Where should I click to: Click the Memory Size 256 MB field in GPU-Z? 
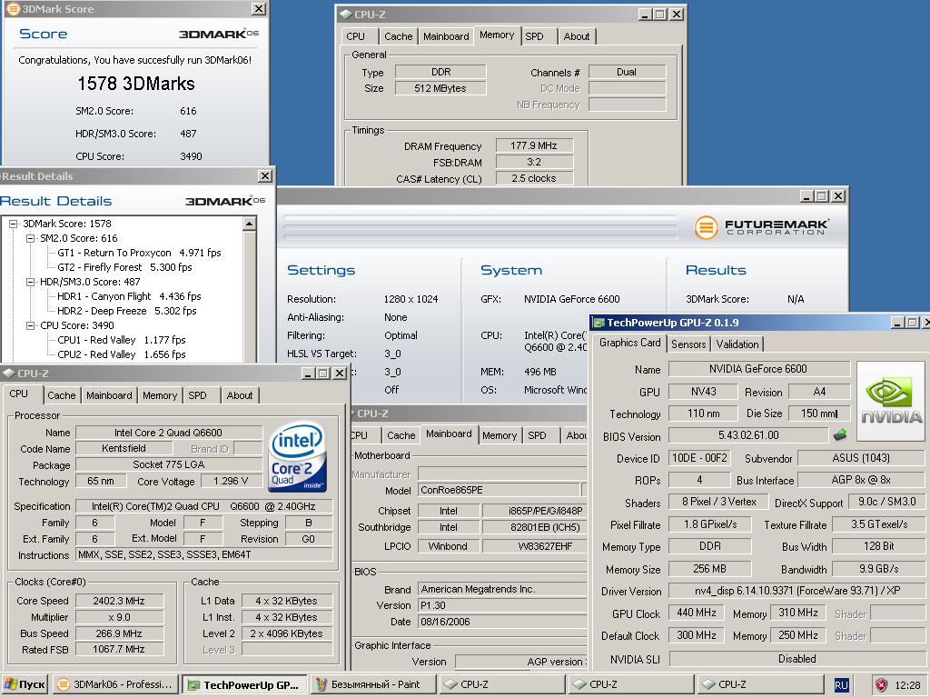pos(709,569)
